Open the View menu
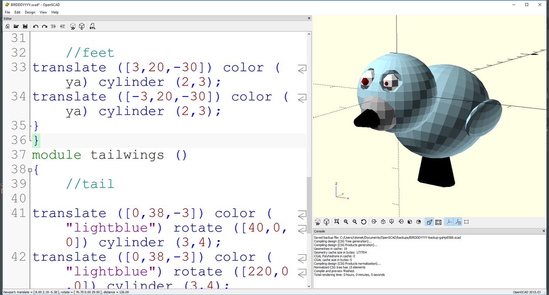The image size is (549, 295). click(x=44, y=12)
